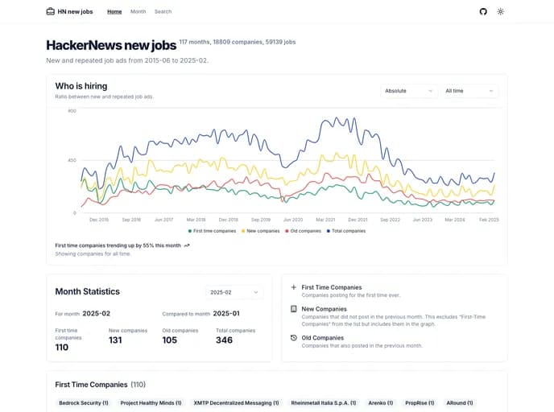Go to the Home nav tab
Image resolution: width=554 pixels, height=412 pixels.
[114, 11]
